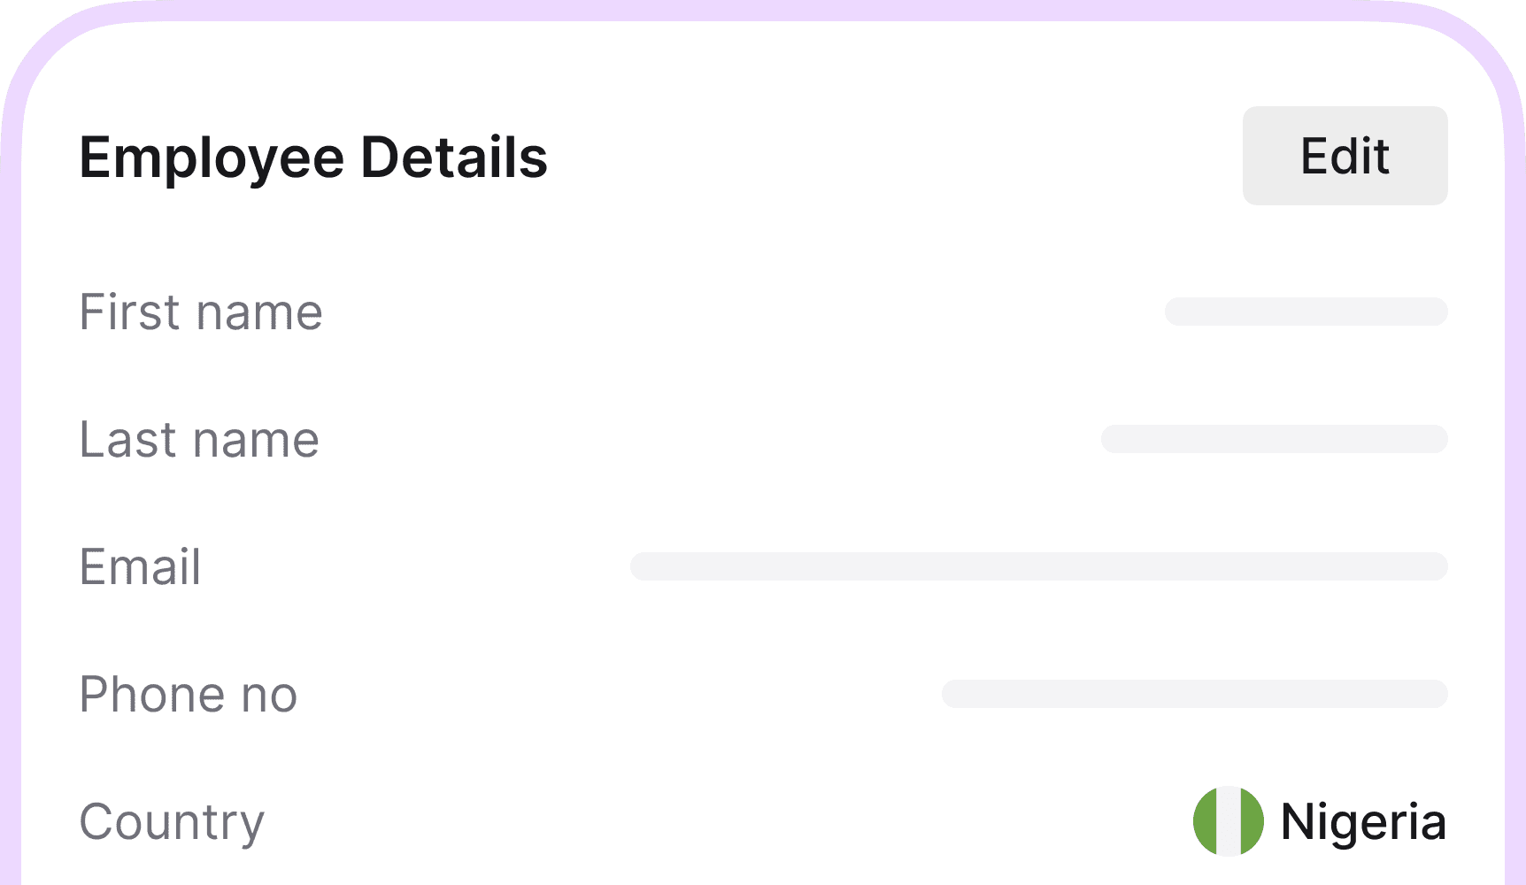Click the flag's right green stripe

pos(1251,821)
